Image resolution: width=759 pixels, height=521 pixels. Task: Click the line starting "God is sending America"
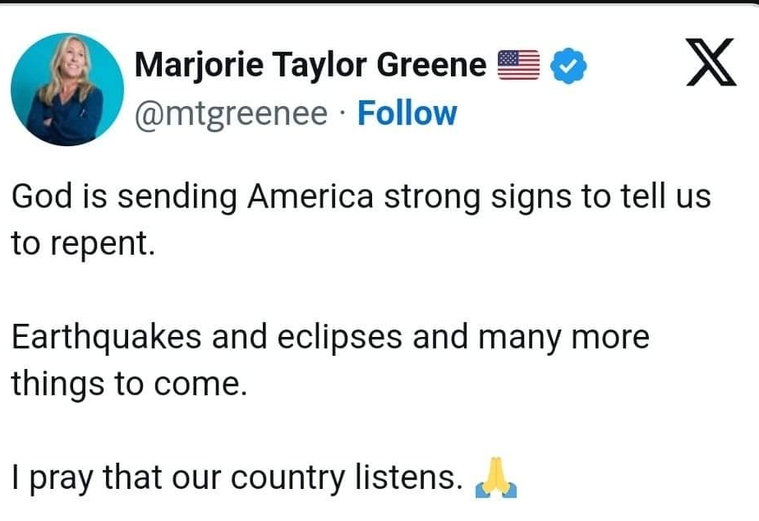[x=361, y=197]
